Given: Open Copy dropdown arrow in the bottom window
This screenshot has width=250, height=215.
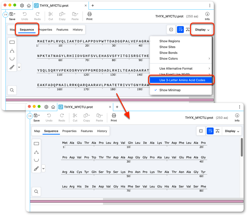Looking at the screenshot, I should tap(89, 115).
